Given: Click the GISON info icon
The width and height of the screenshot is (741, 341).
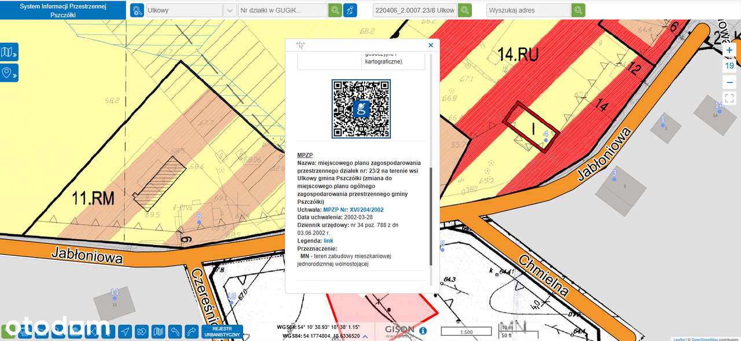Looking at the screenshot, I should [423, 331].
